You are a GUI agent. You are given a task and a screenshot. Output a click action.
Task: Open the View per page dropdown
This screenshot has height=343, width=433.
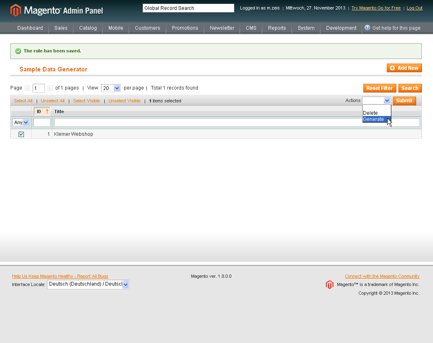111,88
